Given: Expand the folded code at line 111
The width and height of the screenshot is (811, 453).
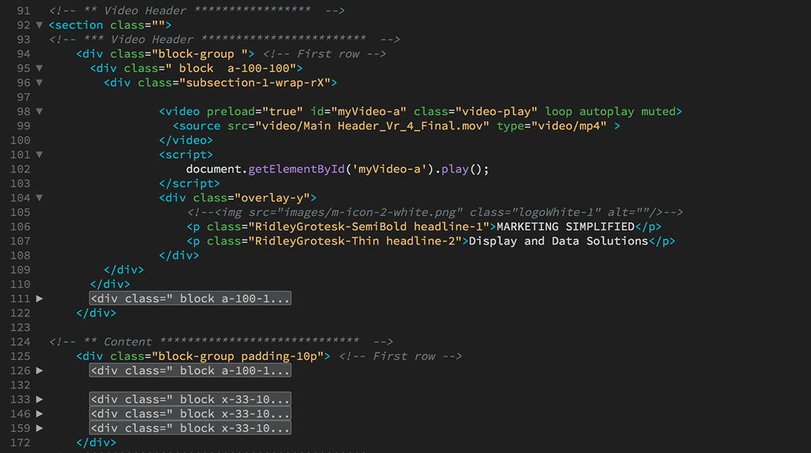Looking at the screenshot, I should (x=39, y=298).
